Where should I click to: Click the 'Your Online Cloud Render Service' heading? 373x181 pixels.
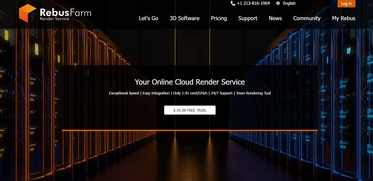(190, 82)
